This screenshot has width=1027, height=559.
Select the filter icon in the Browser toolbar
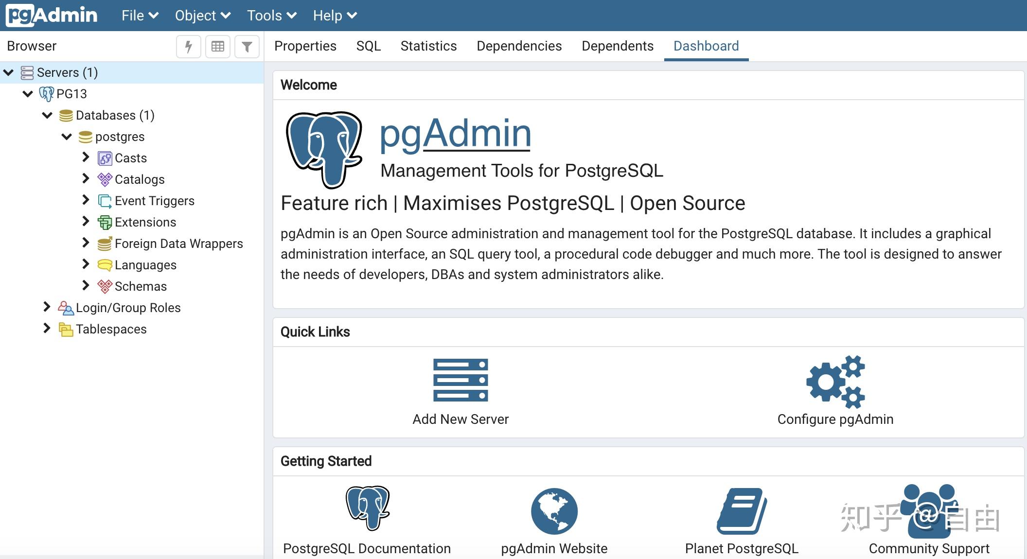point(247,47)
